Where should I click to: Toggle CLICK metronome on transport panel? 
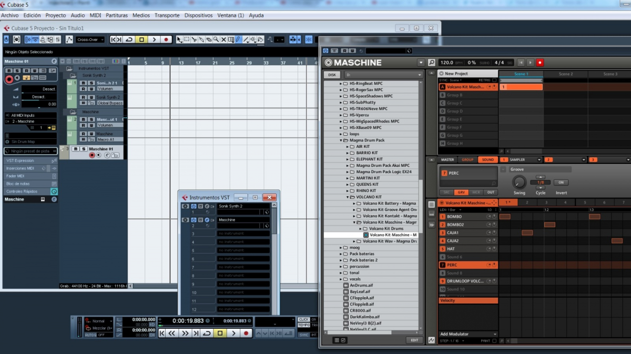coord(303,319)
